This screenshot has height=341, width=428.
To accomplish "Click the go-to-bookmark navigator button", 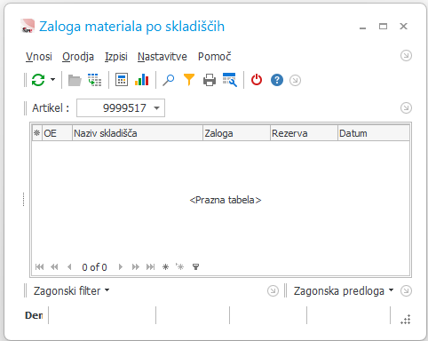I will click(x=179, y=266).
